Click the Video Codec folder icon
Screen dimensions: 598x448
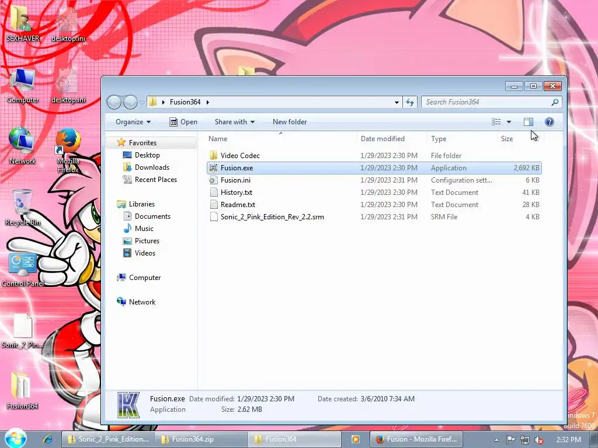click(214, 155)
